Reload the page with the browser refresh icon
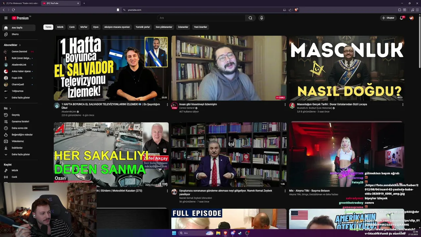421x237 pixels. point(13,10)
